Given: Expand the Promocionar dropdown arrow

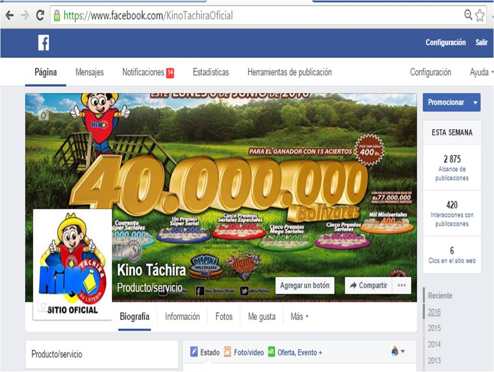Looking at the screenshot, I should [x=475, y=102].
